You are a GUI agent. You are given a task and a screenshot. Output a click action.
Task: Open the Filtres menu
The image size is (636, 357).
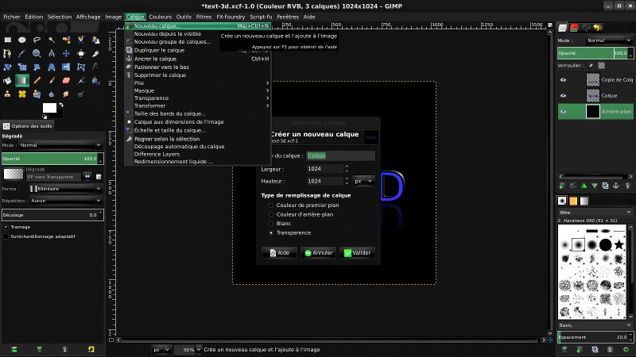(x=204, y=17)
